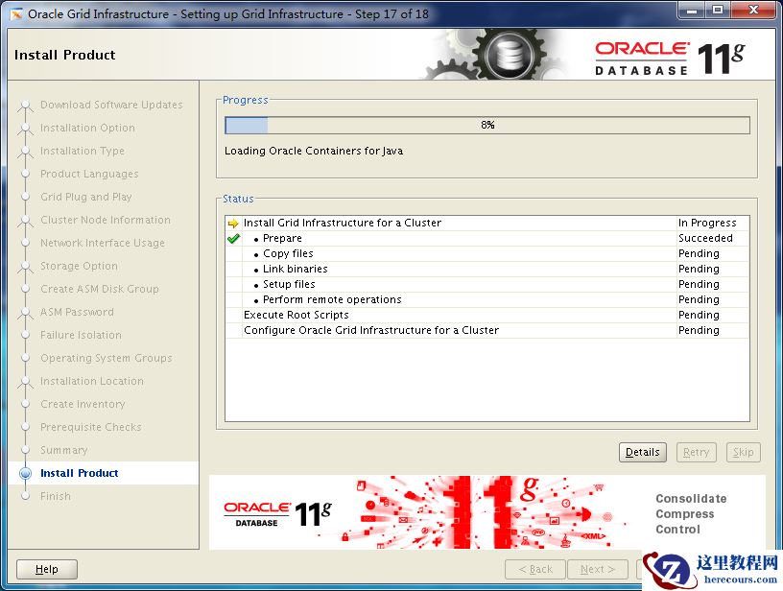The image size is (783, 591).
Task: Close the installer window
Action: [754, 10]
